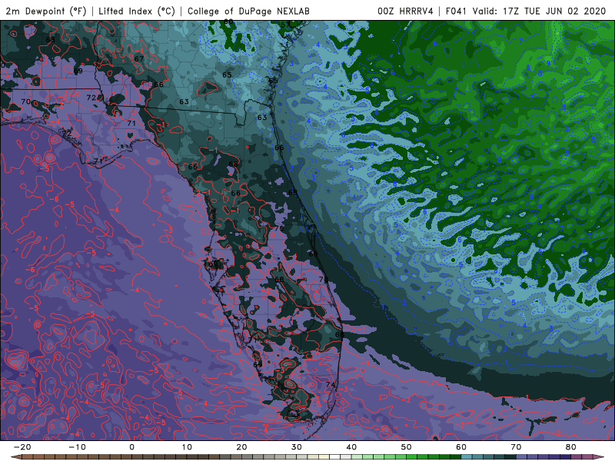Viewport: 615px width, 461px height.
Task: Click the '-10' color bar label
Action: point(77,447)
